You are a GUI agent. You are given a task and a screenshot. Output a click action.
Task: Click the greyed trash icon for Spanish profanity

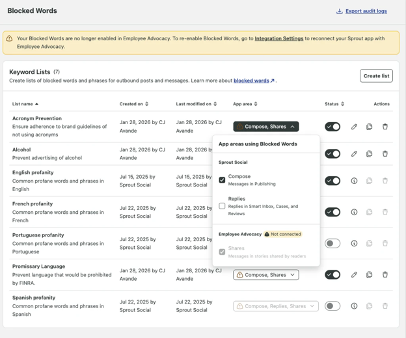pos(385,306)
